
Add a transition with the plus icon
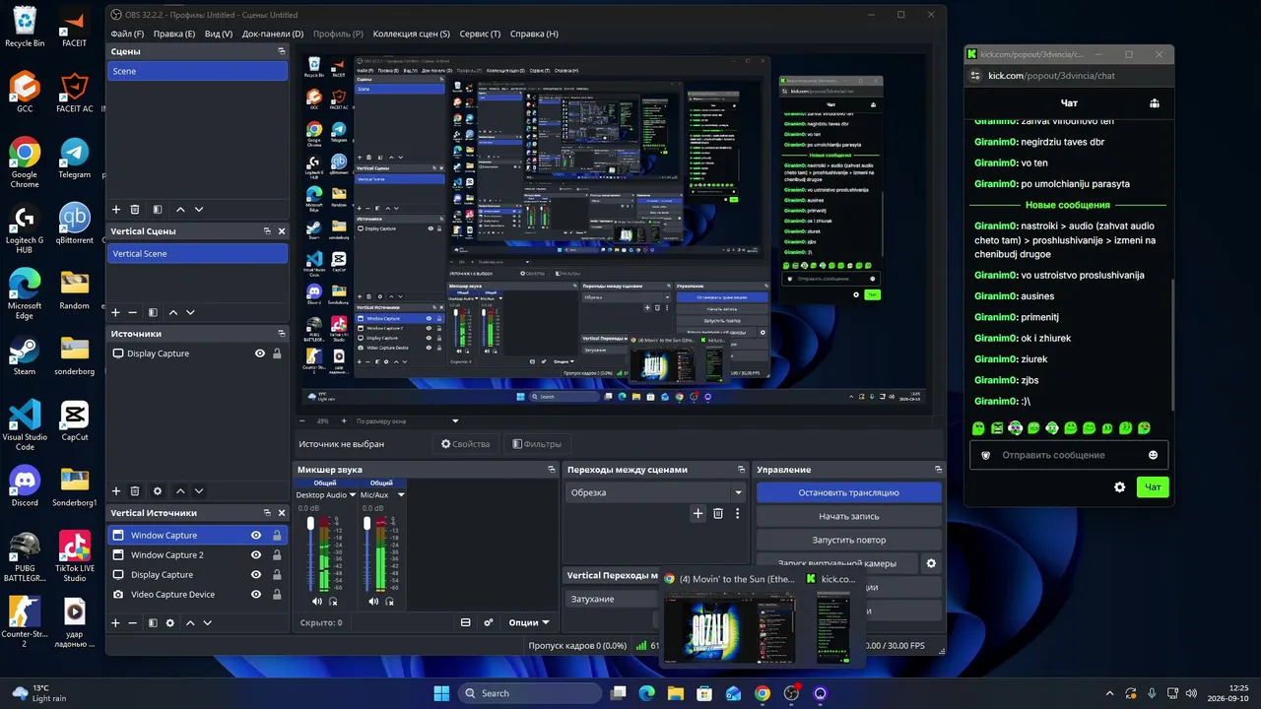(698, 513)
